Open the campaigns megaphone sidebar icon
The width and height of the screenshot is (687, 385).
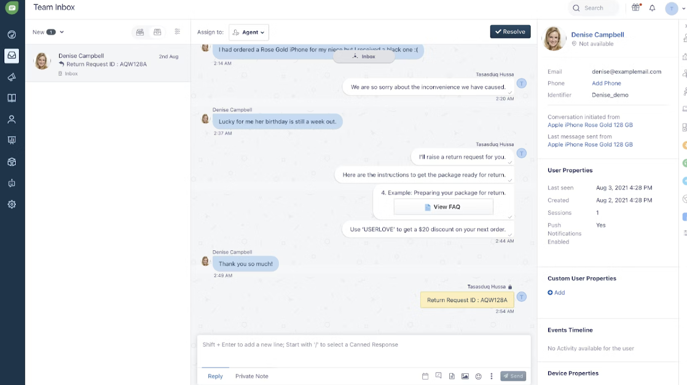pos(12,77)
